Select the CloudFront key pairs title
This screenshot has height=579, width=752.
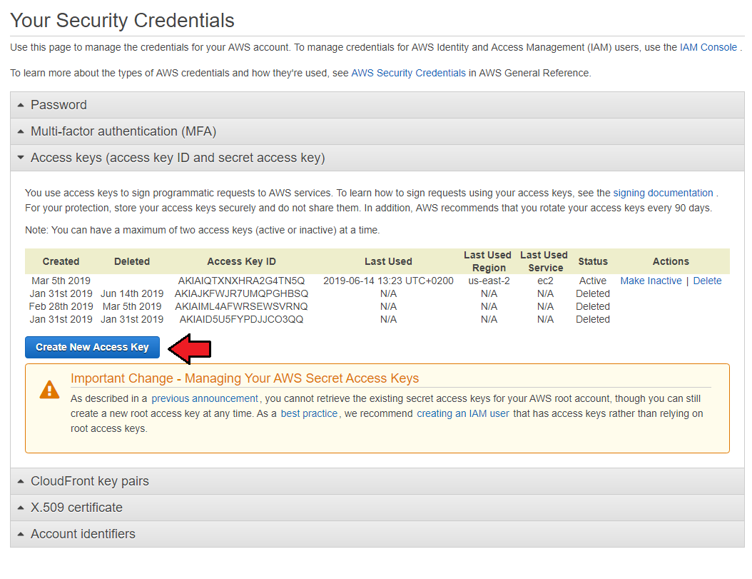point(90,481)
